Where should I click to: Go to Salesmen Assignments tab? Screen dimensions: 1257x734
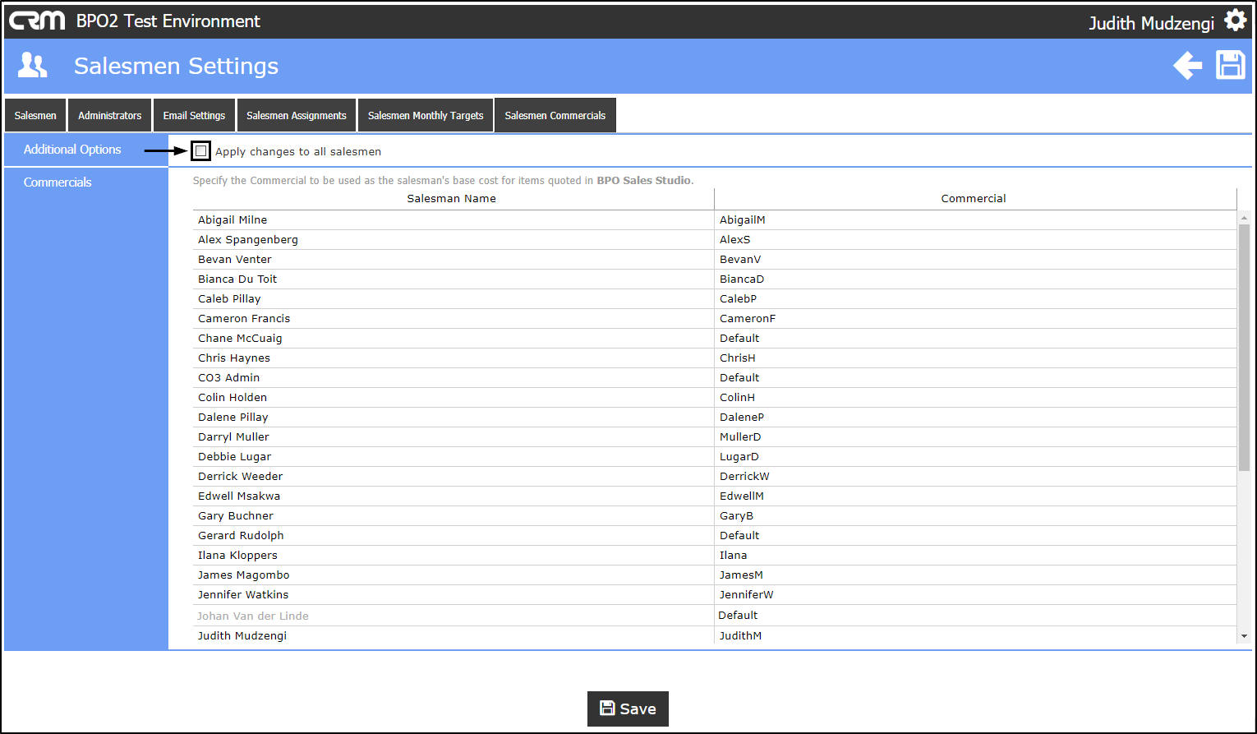[x=297, y=115]
